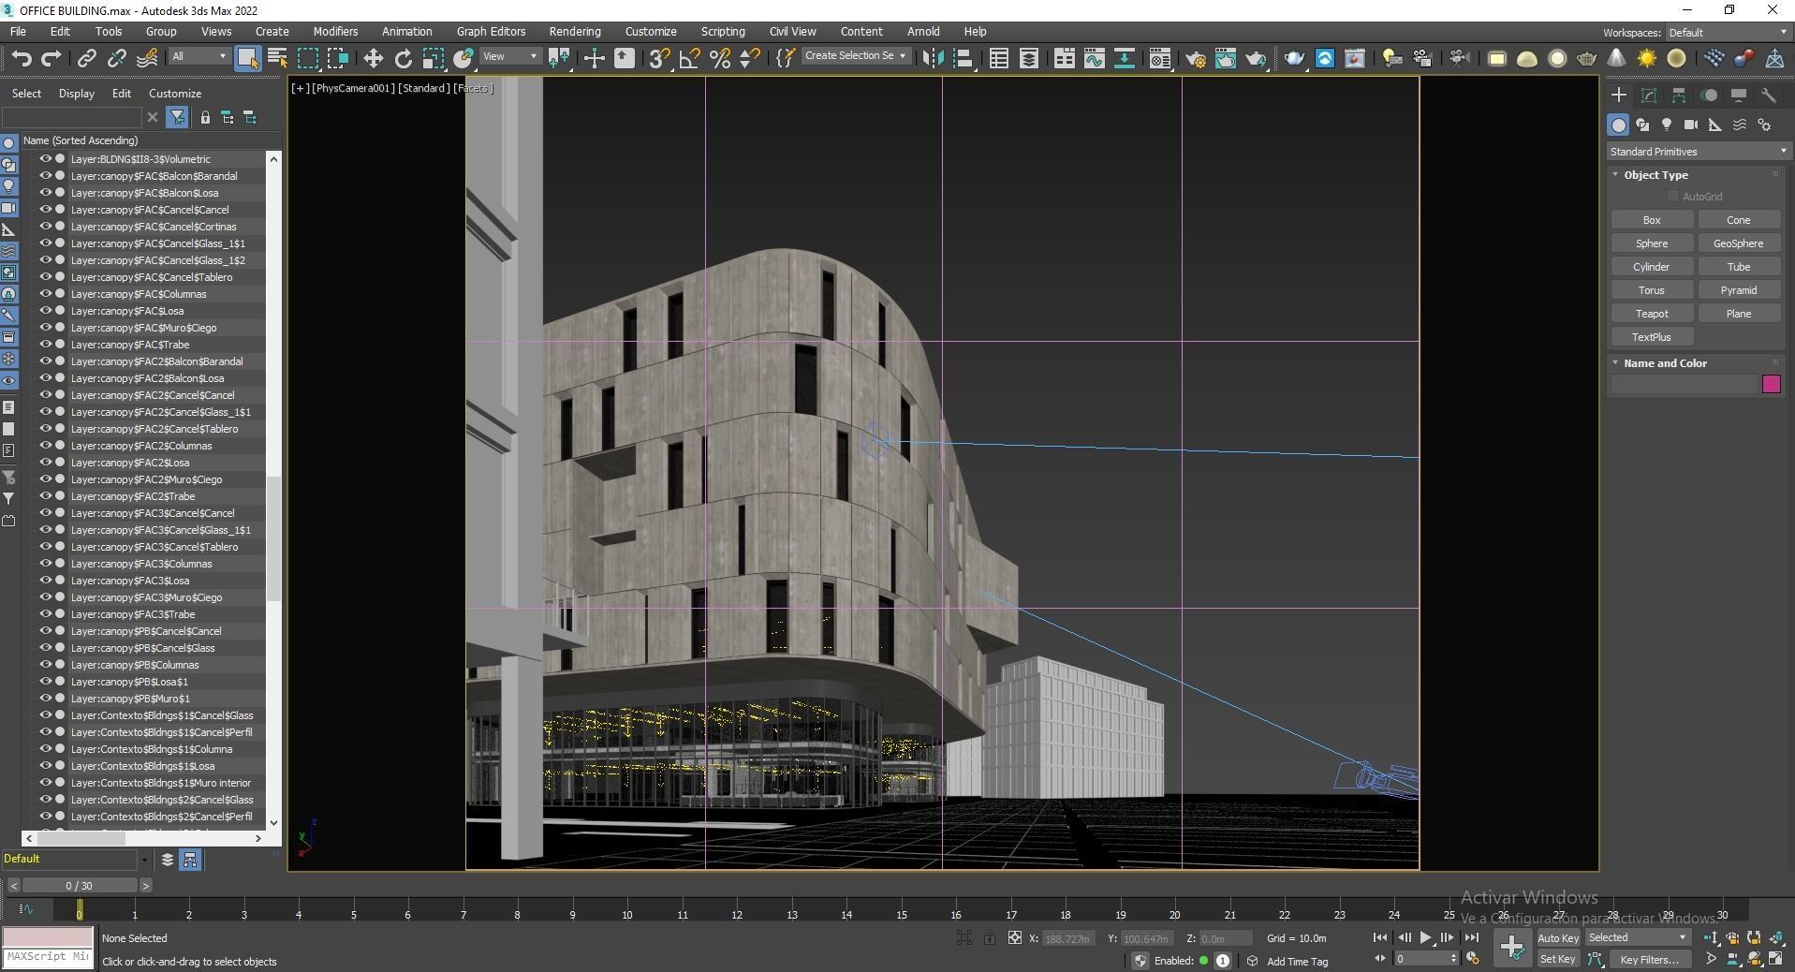The width and height of the screenshot is (1795, 972).
Task: Open the Create Selection Set dropdown
Action: pyautogui.click(x=855, y=56)
